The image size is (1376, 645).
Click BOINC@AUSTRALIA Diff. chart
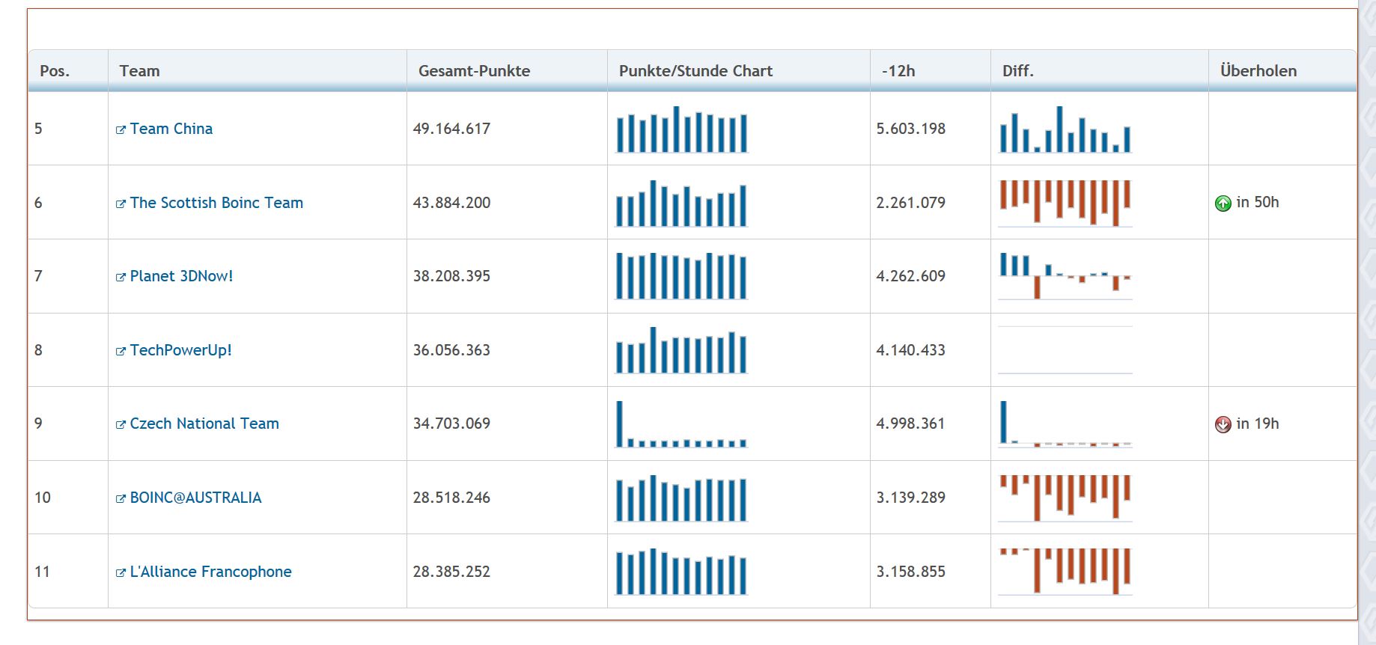pyautogui.click(x=1065, y=498)
